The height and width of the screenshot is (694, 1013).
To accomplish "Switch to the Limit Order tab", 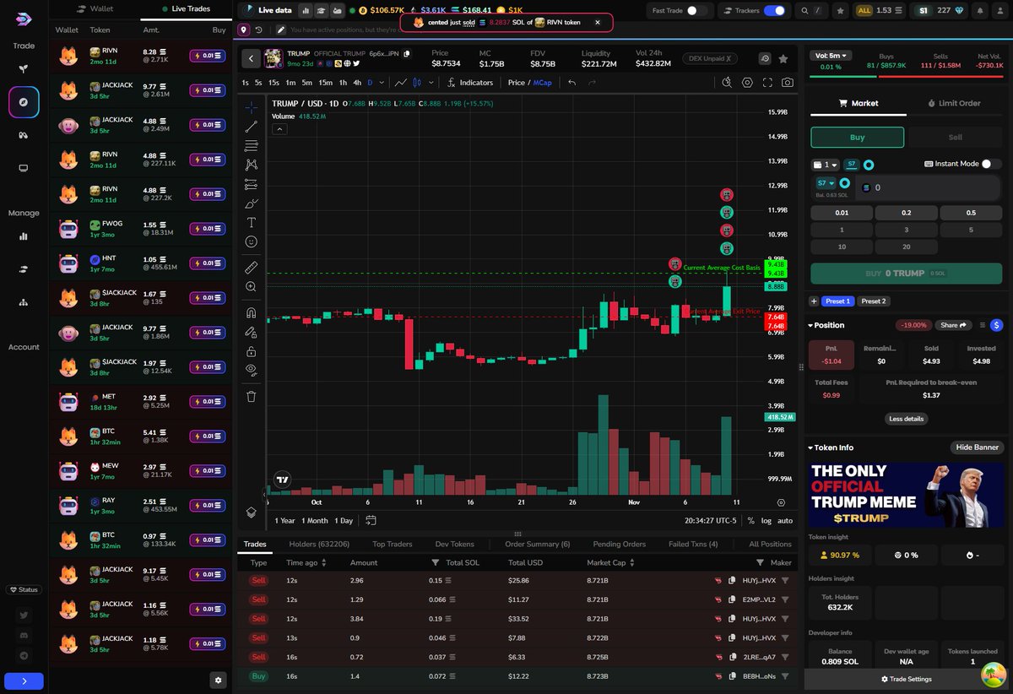I will pyautogui.click(x=953, y=103).
